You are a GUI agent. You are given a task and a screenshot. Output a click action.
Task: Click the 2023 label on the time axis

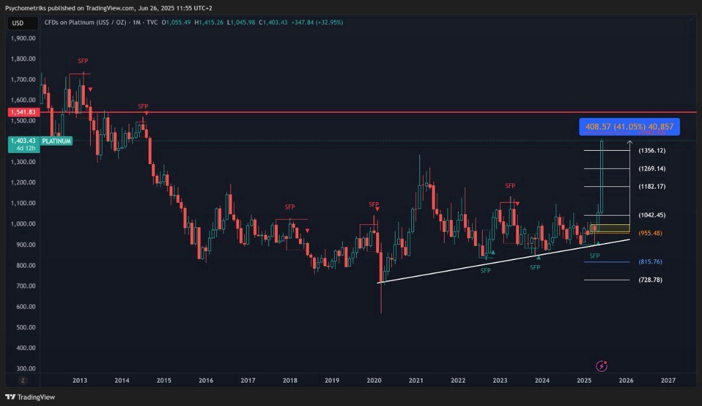pos(500,380)
